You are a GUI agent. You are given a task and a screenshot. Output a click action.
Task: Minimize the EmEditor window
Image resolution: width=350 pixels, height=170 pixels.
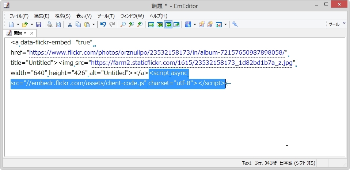pos(316,4)
